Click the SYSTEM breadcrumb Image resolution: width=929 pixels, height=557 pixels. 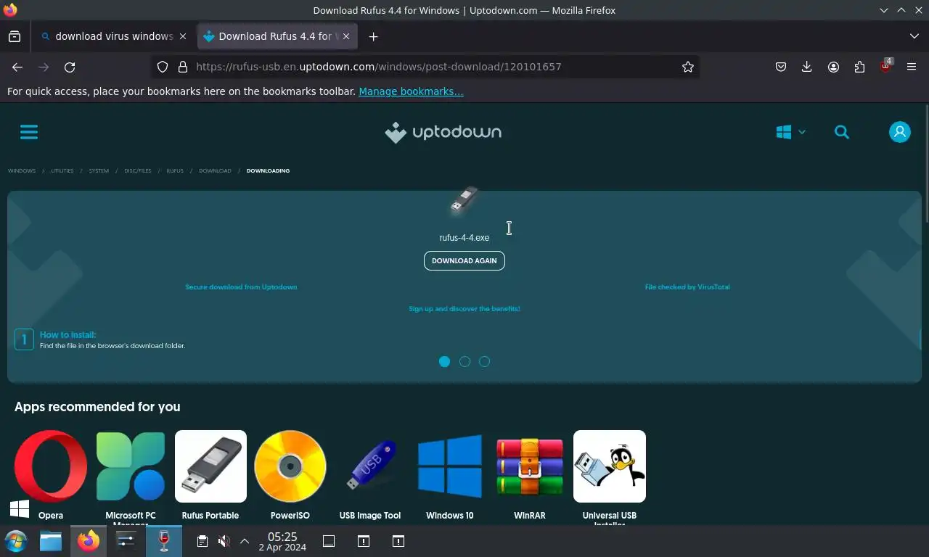pyautogui.click(x=99, y=171)
